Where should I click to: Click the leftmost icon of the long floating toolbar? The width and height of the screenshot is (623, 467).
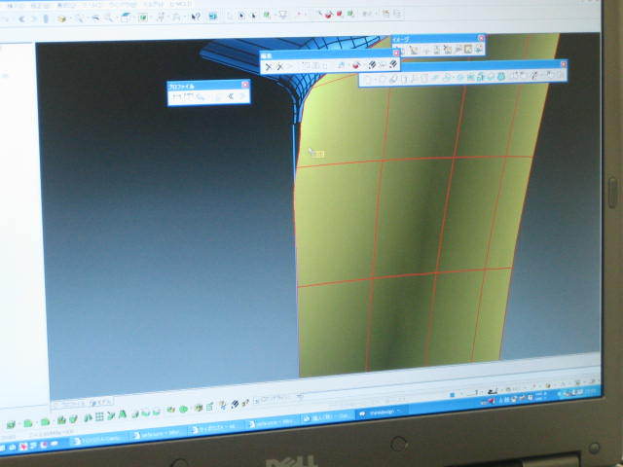(369, 79)
